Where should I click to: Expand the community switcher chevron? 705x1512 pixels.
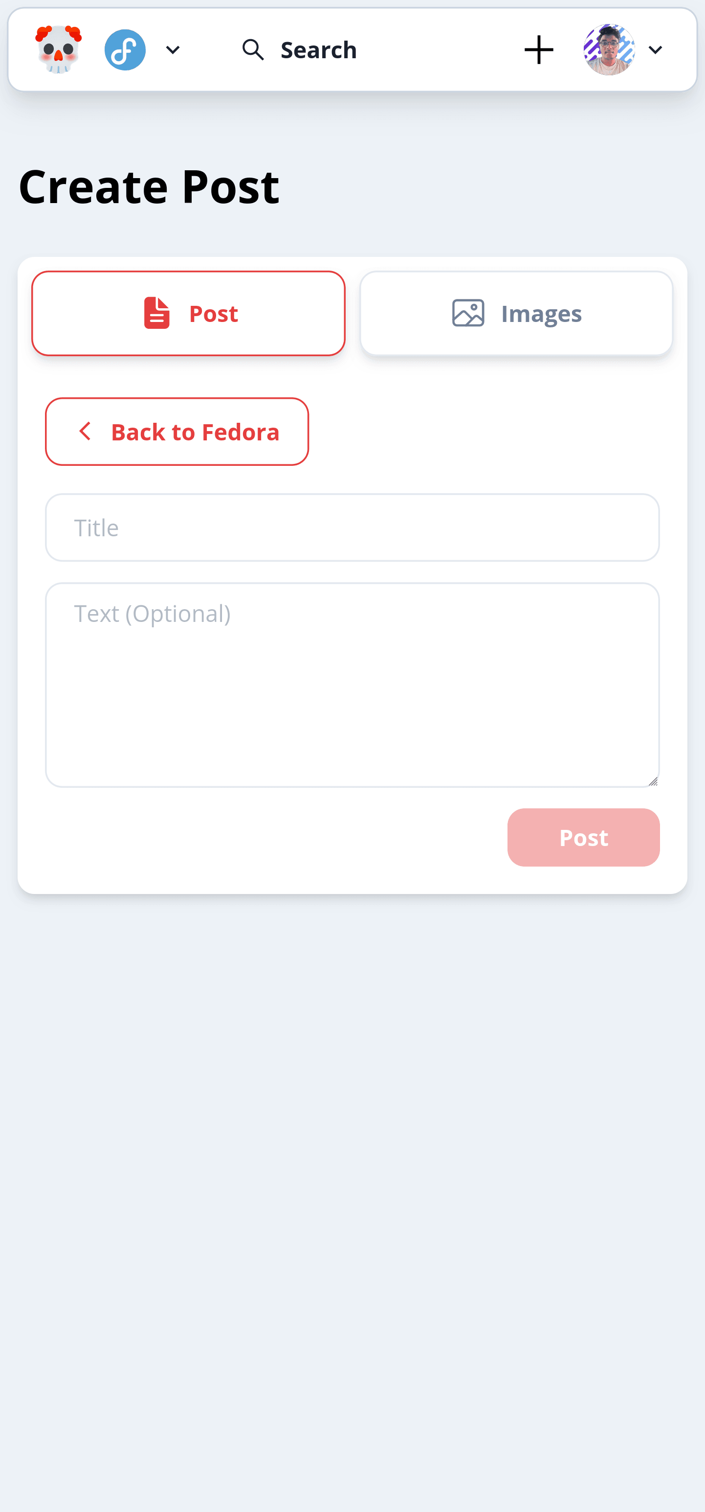coord(173,50)
